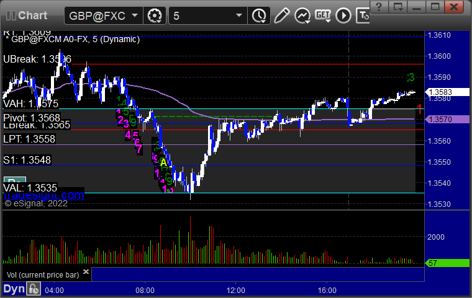Click the help question mark button

pyautogui.click(x=379, y=7)
